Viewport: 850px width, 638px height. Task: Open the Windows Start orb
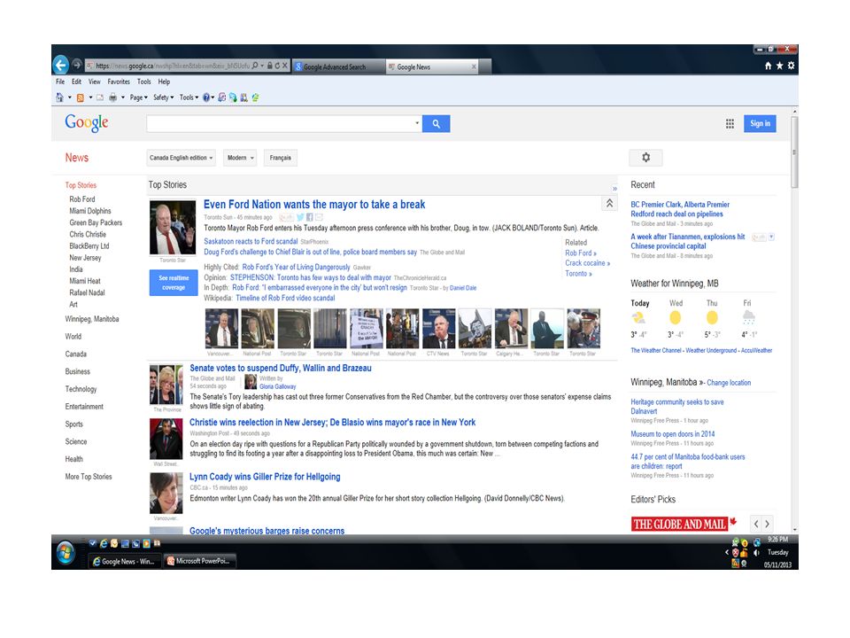[x=66, y=553]
